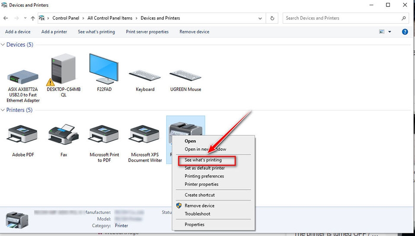Image resolution: width=415 pixels, height=236 pixels.
Task: Select Microsoft XPS Document Writer printer
Action: [145, 144]
